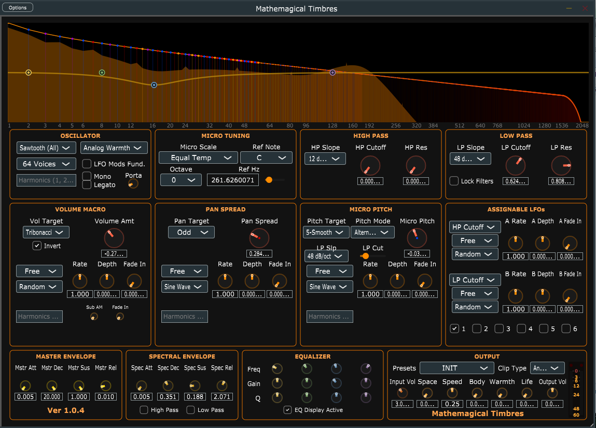This screenshot has height=428, width=596.
Task: Enable LFO Mods Fund. checkbox
Action: click(87, 164)
